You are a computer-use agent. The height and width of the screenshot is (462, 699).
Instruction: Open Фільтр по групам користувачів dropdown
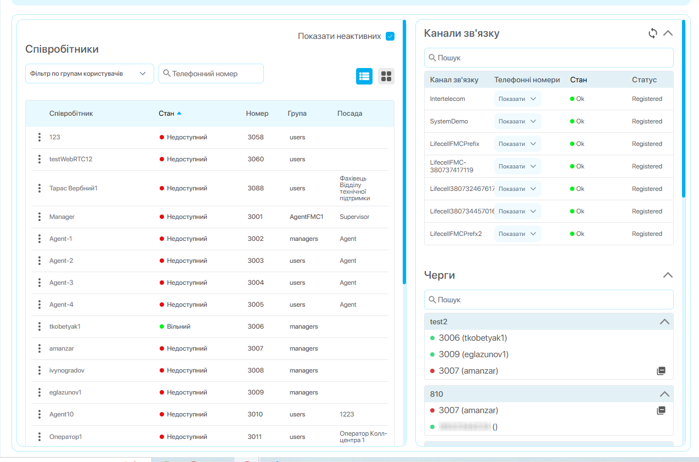tap(89, 74)
